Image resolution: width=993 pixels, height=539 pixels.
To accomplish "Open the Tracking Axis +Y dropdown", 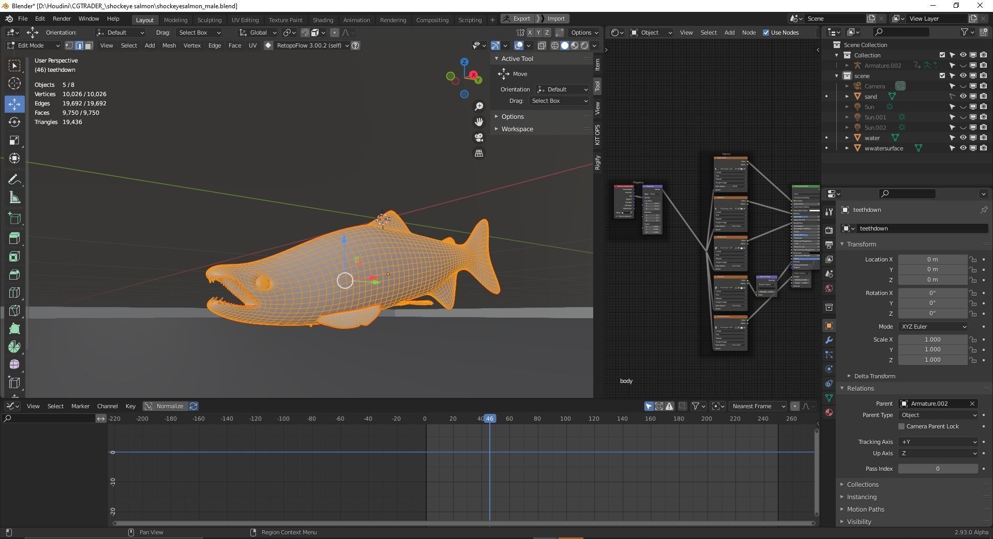I will coord(938,442).
